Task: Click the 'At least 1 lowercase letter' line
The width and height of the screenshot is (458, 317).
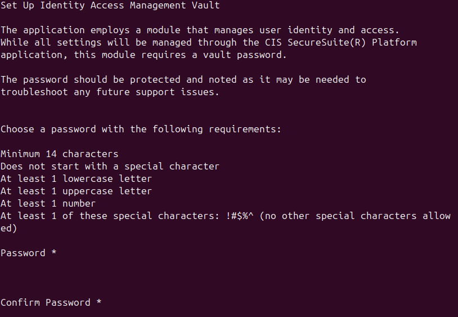Action: (76, 179)
